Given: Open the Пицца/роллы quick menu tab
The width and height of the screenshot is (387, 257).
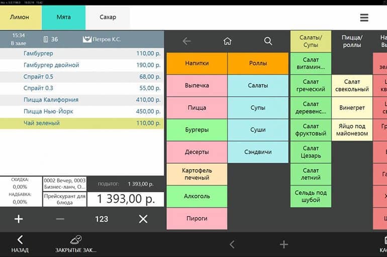Looking at the screenshot, I should coord(352,41).
